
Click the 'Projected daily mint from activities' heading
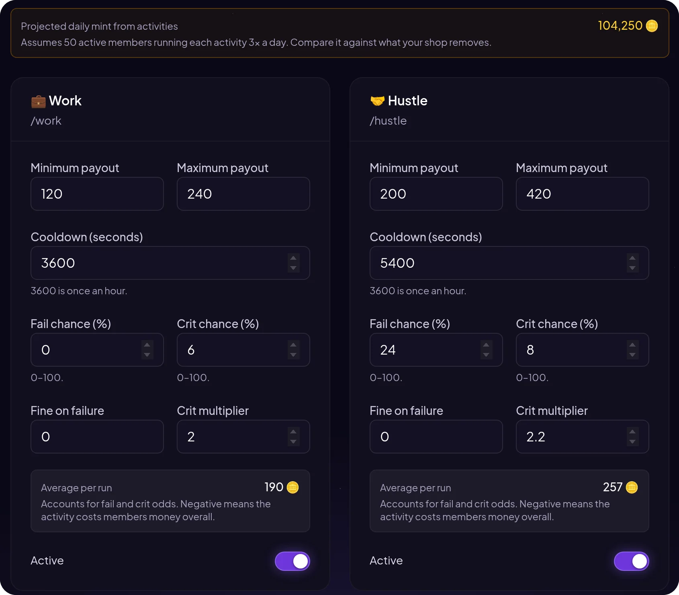tap(99, 27)
